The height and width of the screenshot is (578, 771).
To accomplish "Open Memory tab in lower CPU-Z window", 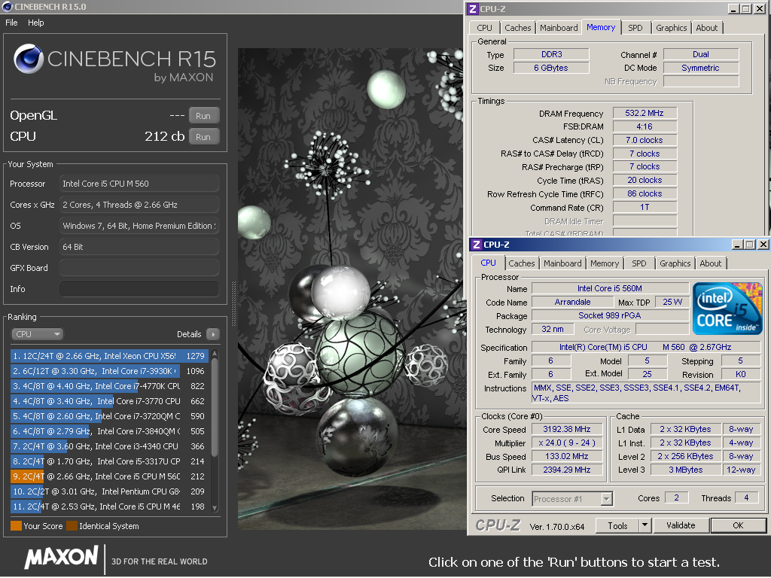I will [605, 263].
